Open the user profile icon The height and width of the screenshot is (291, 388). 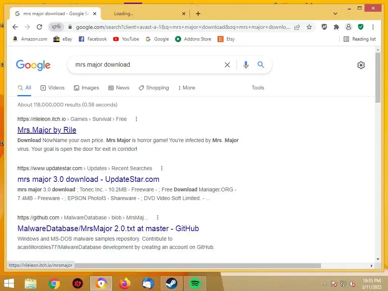pos(349,27)
